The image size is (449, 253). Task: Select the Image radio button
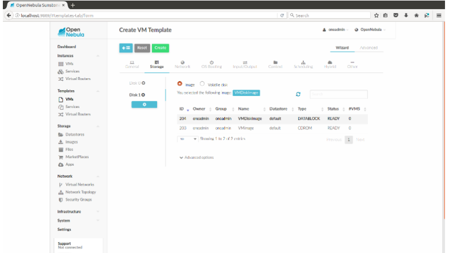click(x=180, y=83)
